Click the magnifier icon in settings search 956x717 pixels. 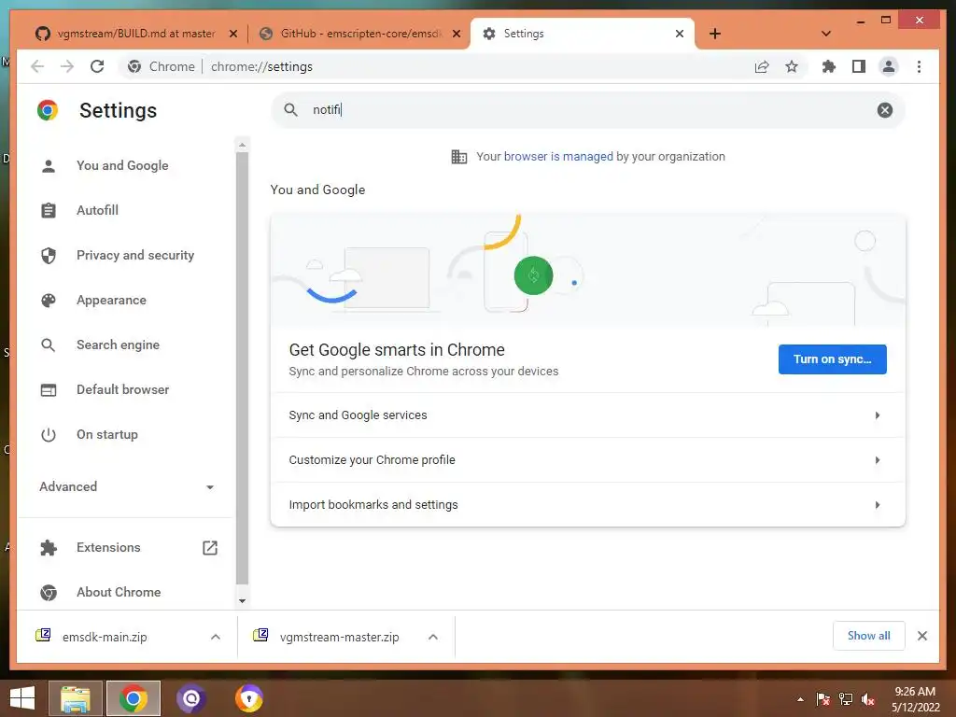[x=291, y=110]
